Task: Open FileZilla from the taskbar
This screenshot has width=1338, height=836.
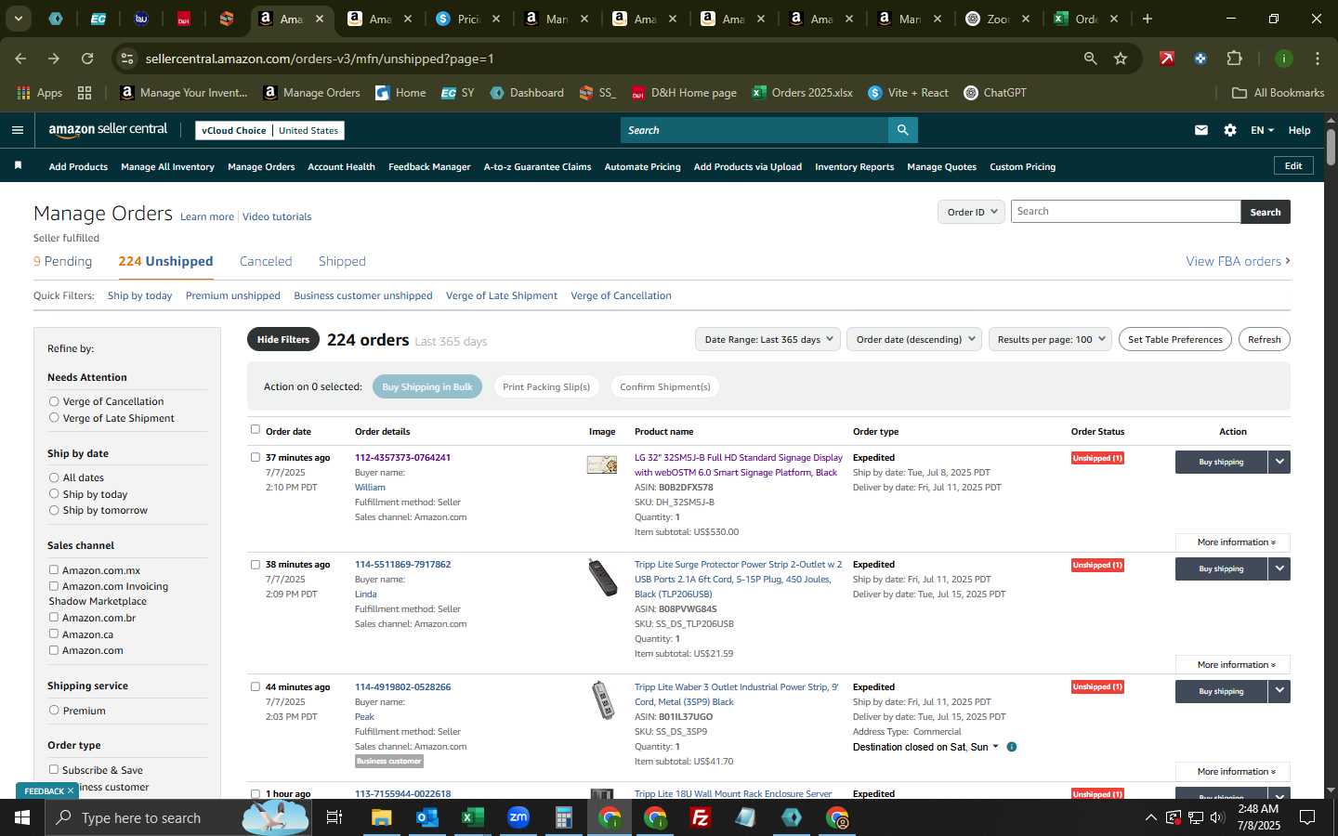Action: (x=701, y=817)
